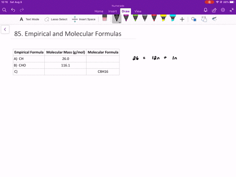Tap the screen recording indicator
The width and height of the screenshot is (236, 177).
coord(209,2)
